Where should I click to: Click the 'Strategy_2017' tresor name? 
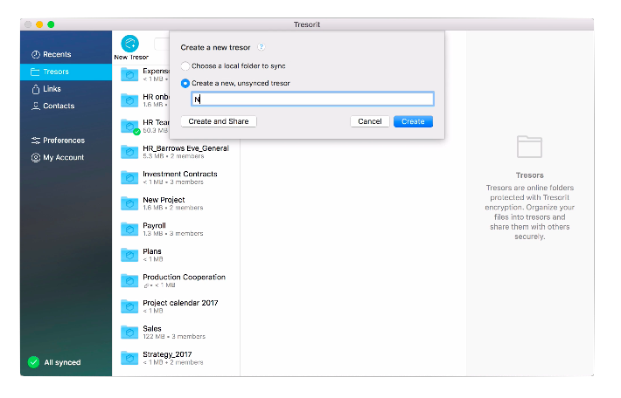[167, 354]
